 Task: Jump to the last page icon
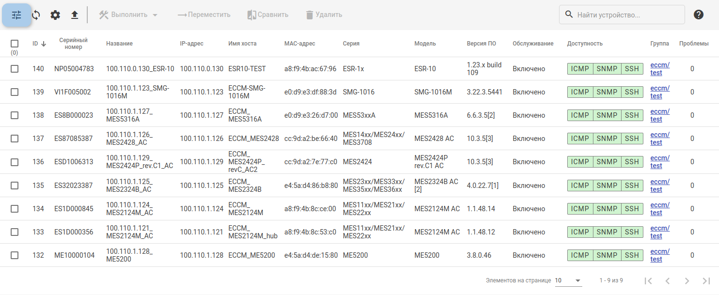pyautogui.click(x=706, y=280)
